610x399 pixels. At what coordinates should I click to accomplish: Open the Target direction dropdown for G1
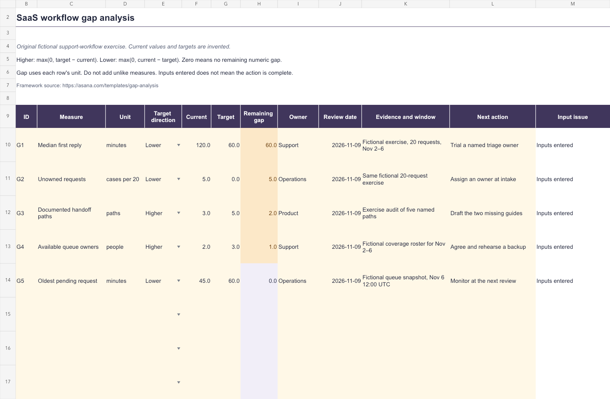coord(179,145)
